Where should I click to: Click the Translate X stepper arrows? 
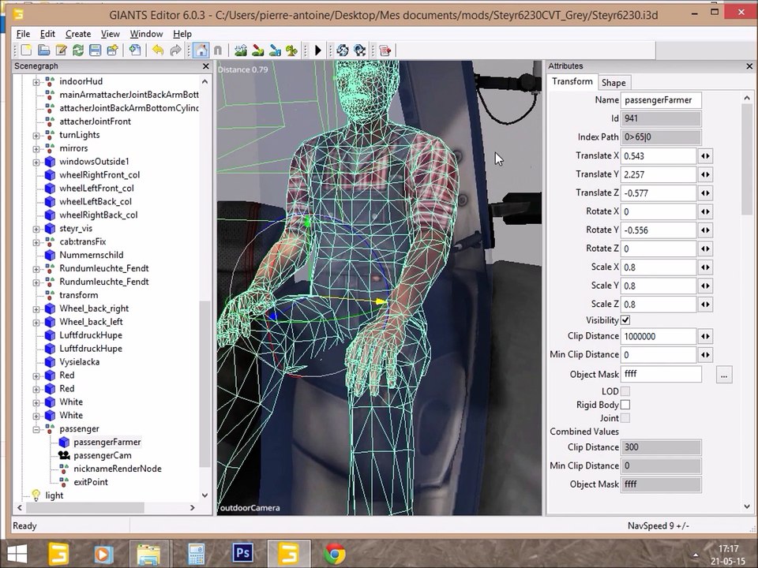click(x=704, y=156)
